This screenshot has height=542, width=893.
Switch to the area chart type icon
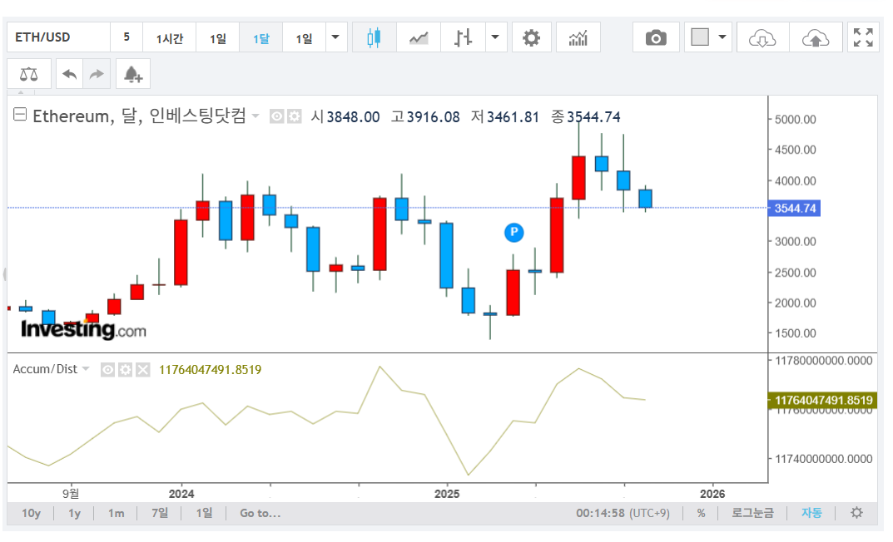click(419, 38)
